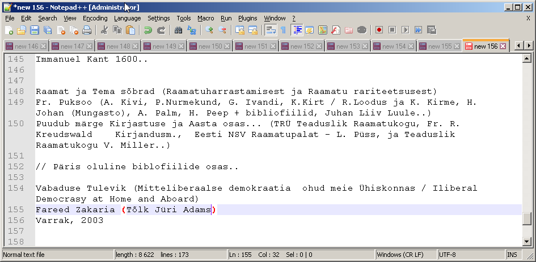Open the Run menu

[226, 18]
